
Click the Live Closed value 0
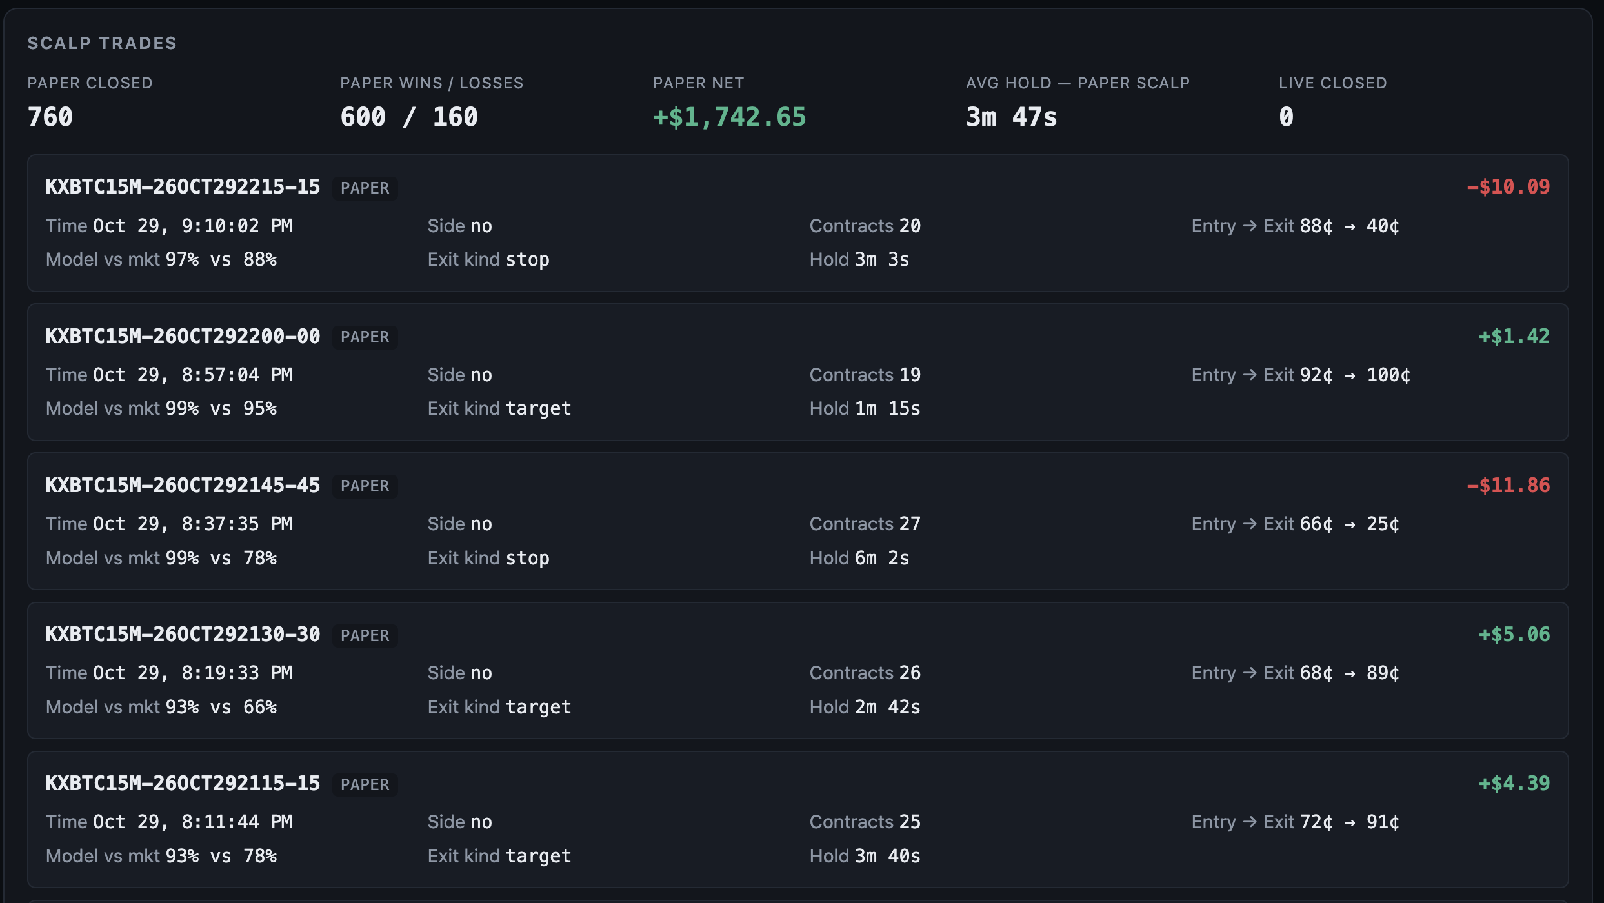(x=1287, y=117)
